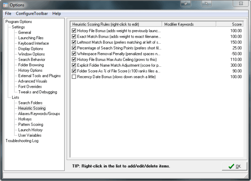The height and width of the screenshot is (181, 251).
Task: Uncheck Leftmost Match Bonus rule
Action: tap(74, 42)
